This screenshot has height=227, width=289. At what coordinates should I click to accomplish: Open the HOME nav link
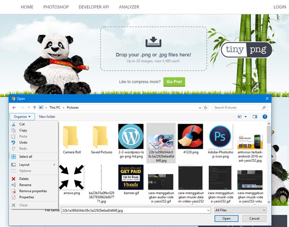point(27,7)
